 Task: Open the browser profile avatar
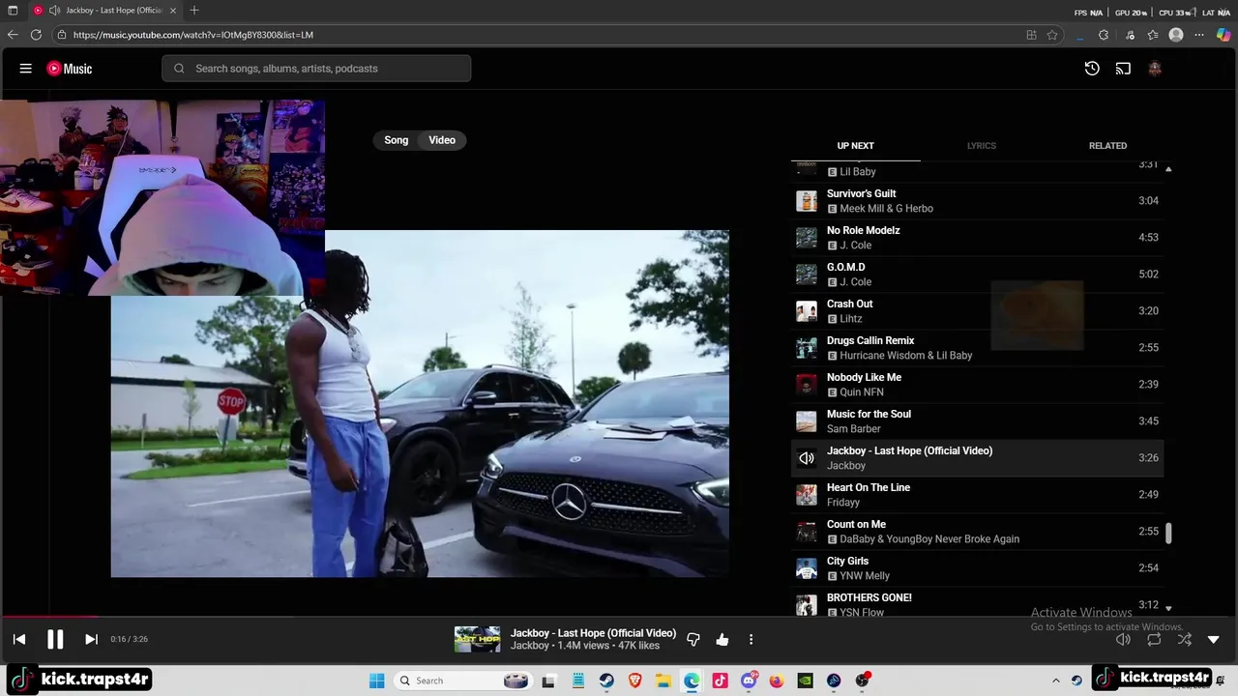point(1176,35)
